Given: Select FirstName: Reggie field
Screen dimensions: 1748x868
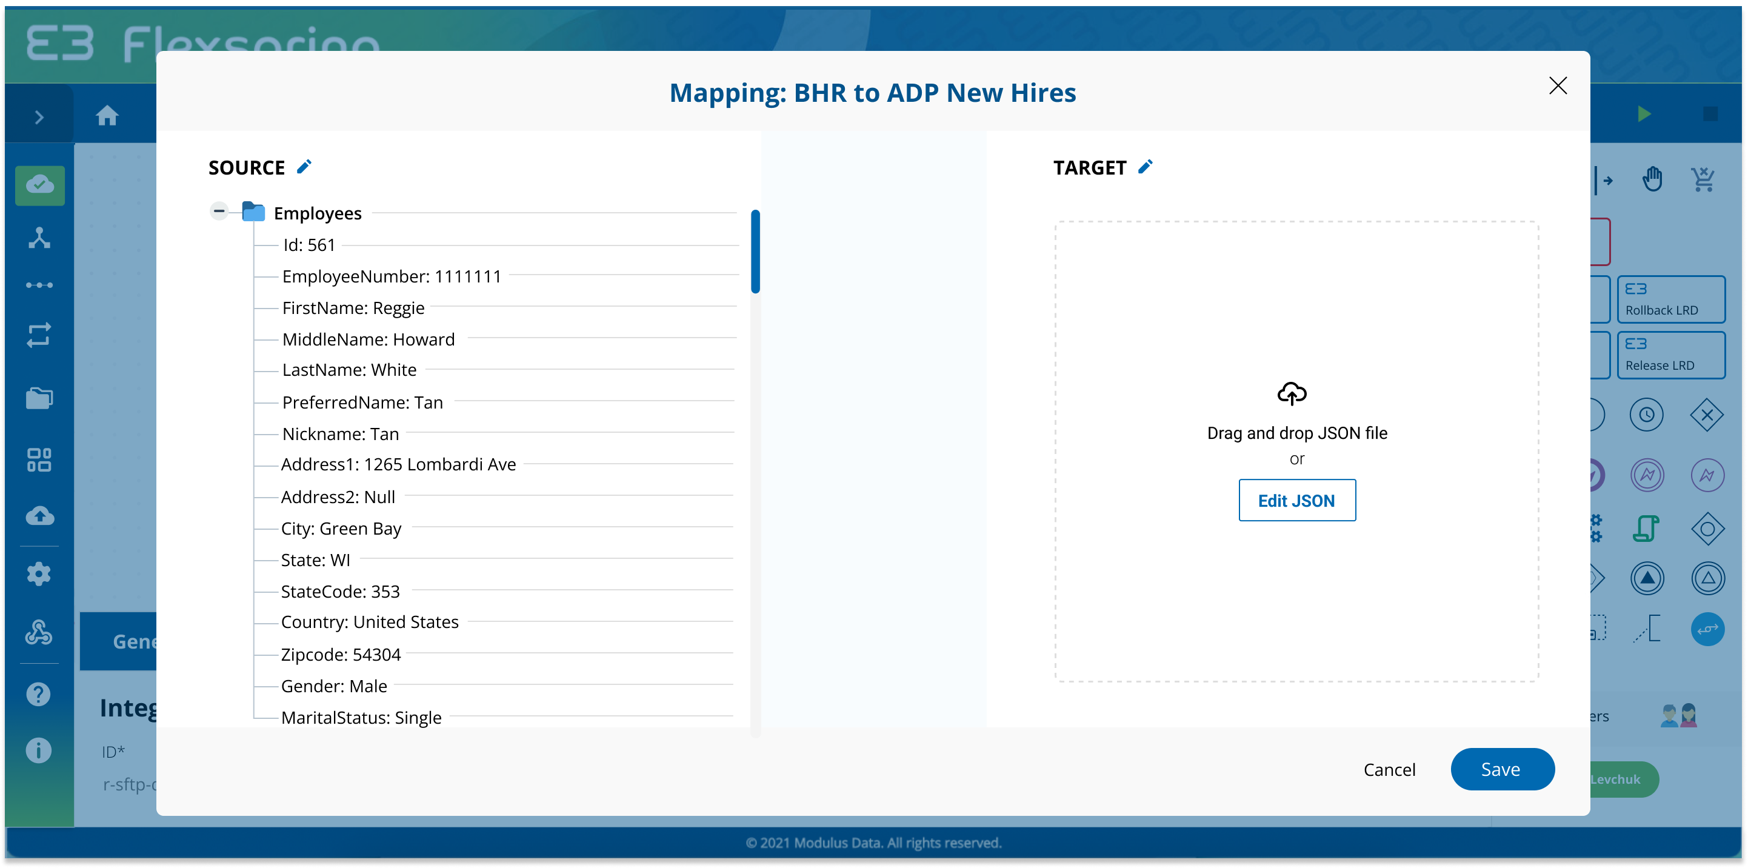Looking at the screenshot, I should [353, 308].
